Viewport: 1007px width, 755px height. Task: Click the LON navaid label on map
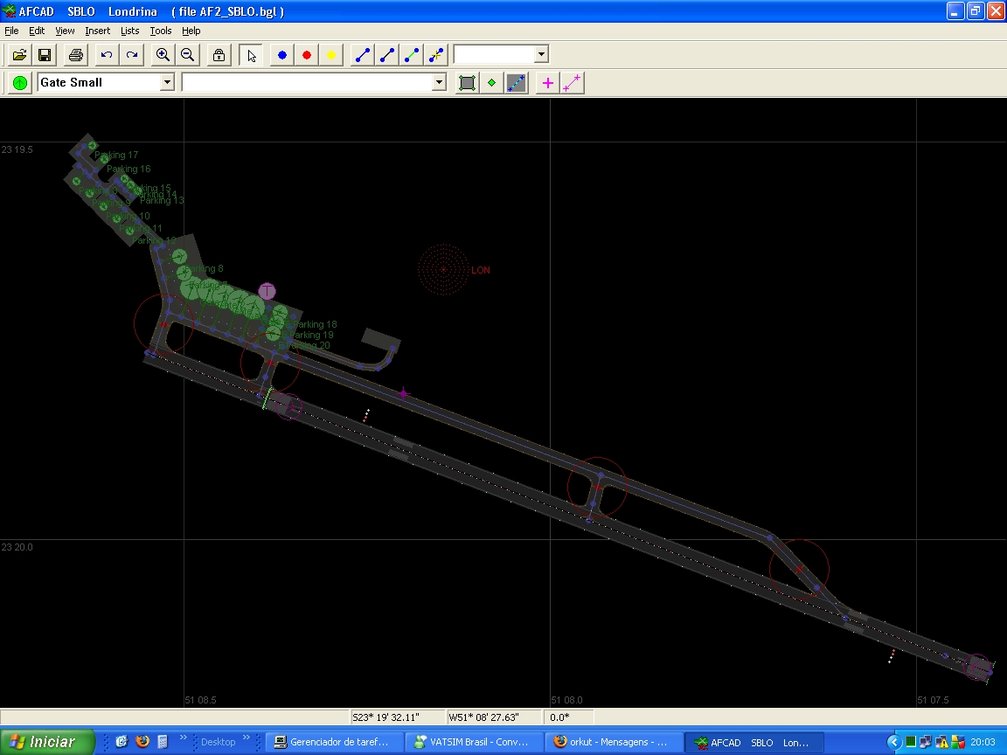coord(481,270)
